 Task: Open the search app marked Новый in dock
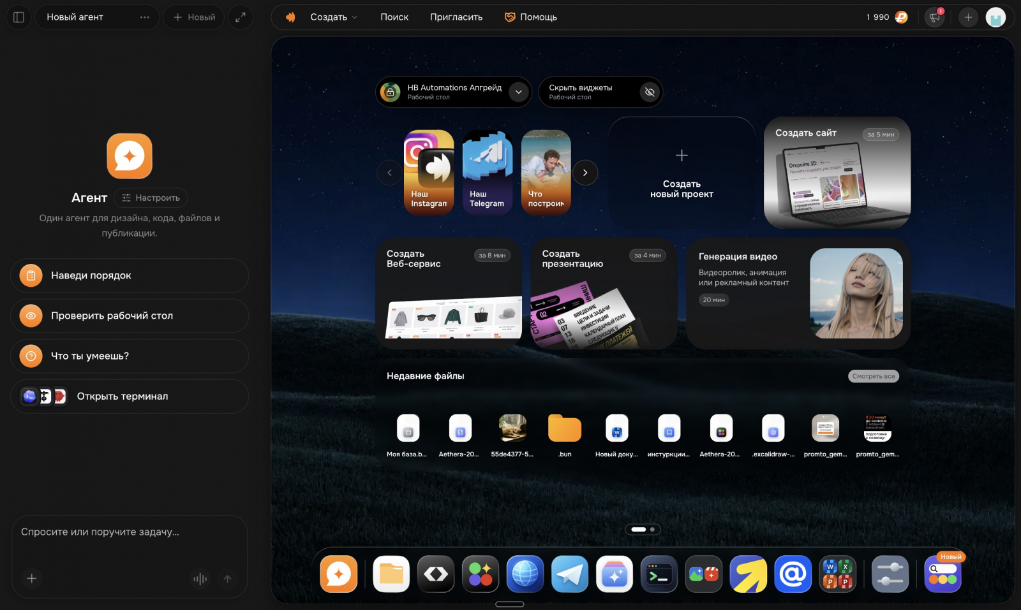pyautogui.click(x=943, y=574)
